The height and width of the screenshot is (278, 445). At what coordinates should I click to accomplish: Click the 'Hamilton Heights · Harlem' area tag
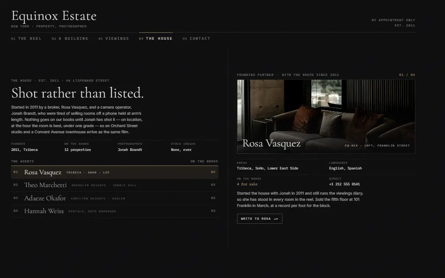(98, 199)
